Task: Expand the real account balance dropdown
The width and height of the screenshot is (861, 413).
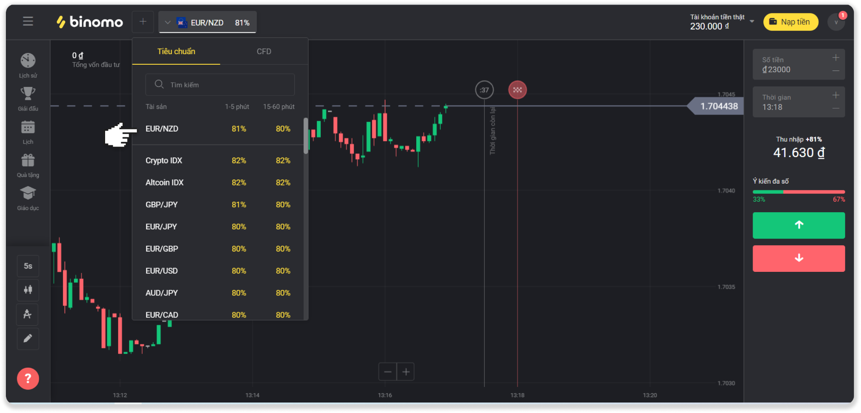Action: click(752, 21)
